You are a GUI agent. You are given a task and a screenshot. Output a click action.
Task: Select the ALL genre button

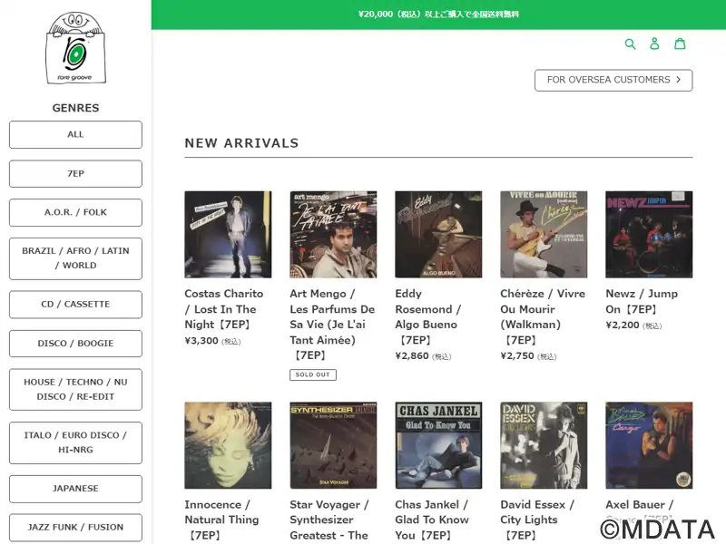pos(75,134)
